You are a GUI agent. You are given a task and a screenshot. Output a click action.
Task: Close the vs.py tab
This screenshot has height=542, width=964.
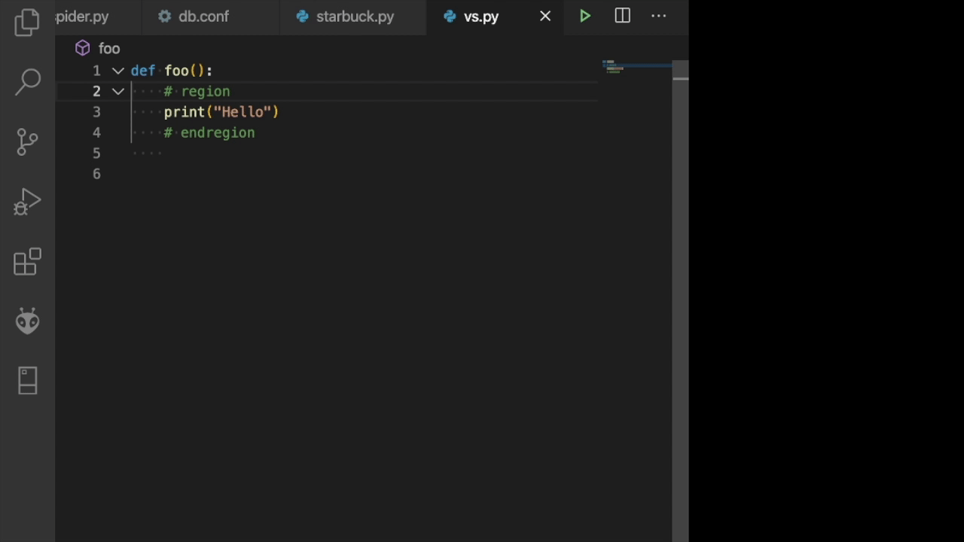[x=545, y=16]
